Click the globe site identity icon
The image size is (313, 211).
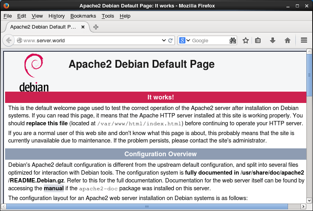pyautogui.click(x=19, y=41)
